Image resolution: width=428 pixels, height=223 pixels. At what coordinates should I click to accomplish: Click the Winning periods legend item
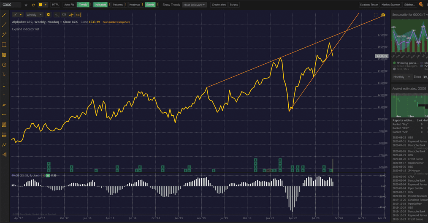[x=406, y=63]
